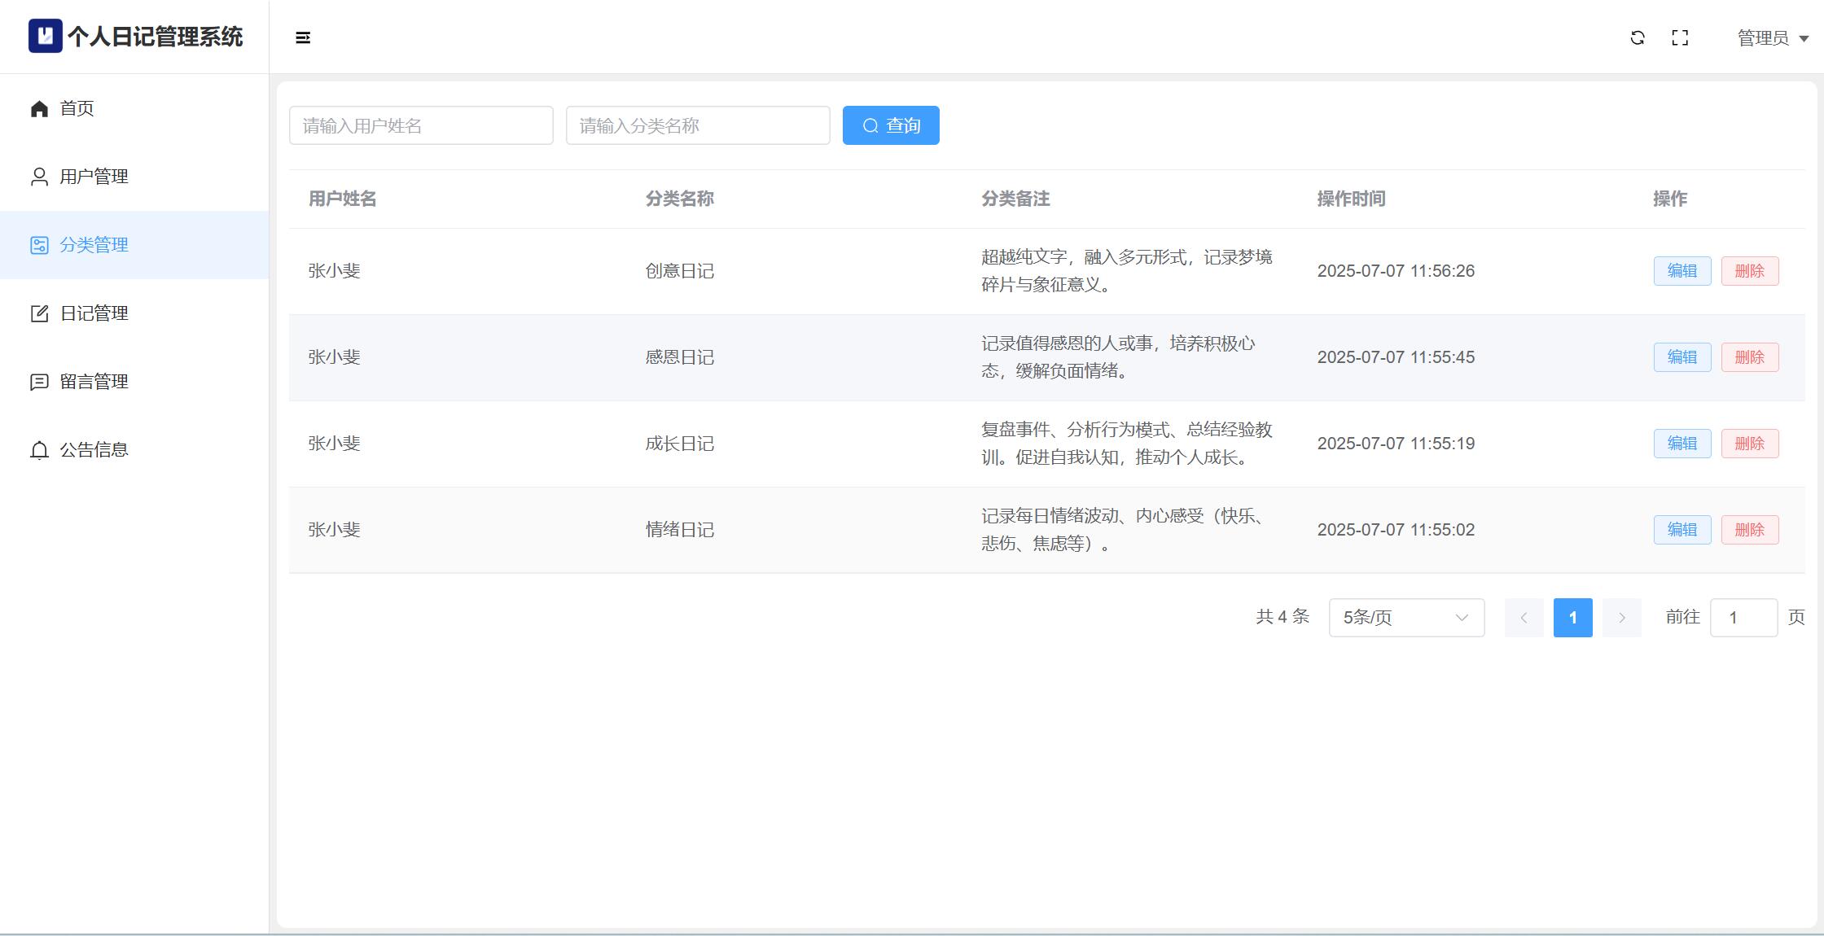Click the user management person icon
The image size is (1824, 936).
(39, 177)
